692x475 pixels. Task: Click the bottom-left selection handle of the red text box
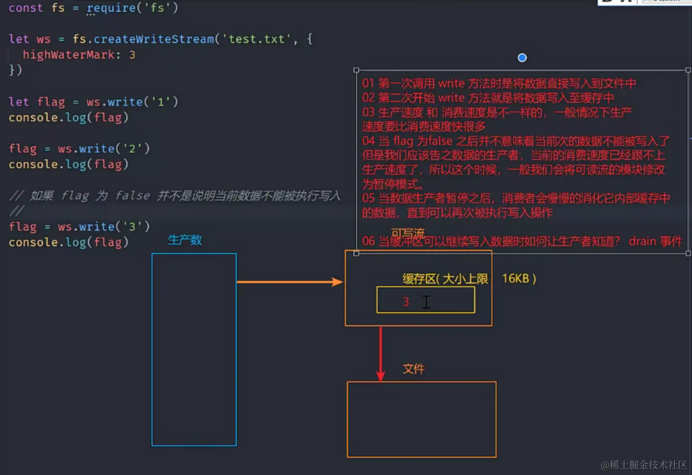356,253
